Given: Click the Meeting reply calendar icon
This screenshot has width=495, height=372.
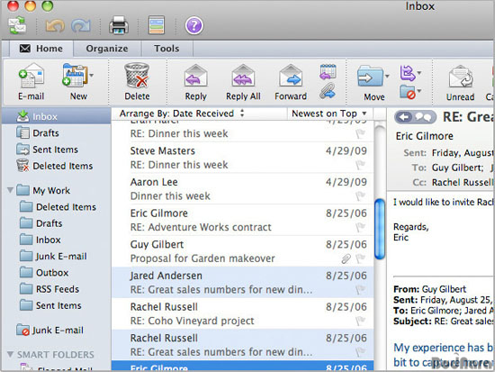Looking at the screenshot, I should pyautogui.click(x=328, y=72).
